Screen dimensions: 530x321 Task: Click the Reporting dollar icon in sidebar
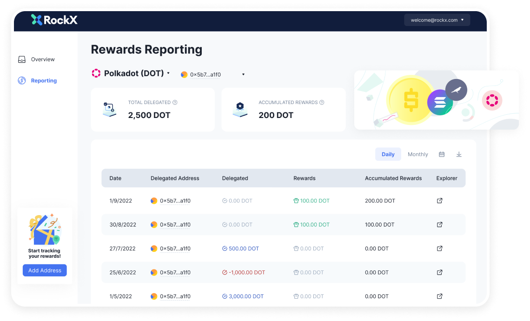[21, 80]
